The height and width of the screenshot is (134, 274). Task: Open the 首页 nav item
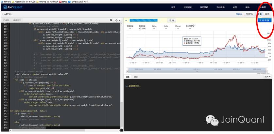(173, 7)
